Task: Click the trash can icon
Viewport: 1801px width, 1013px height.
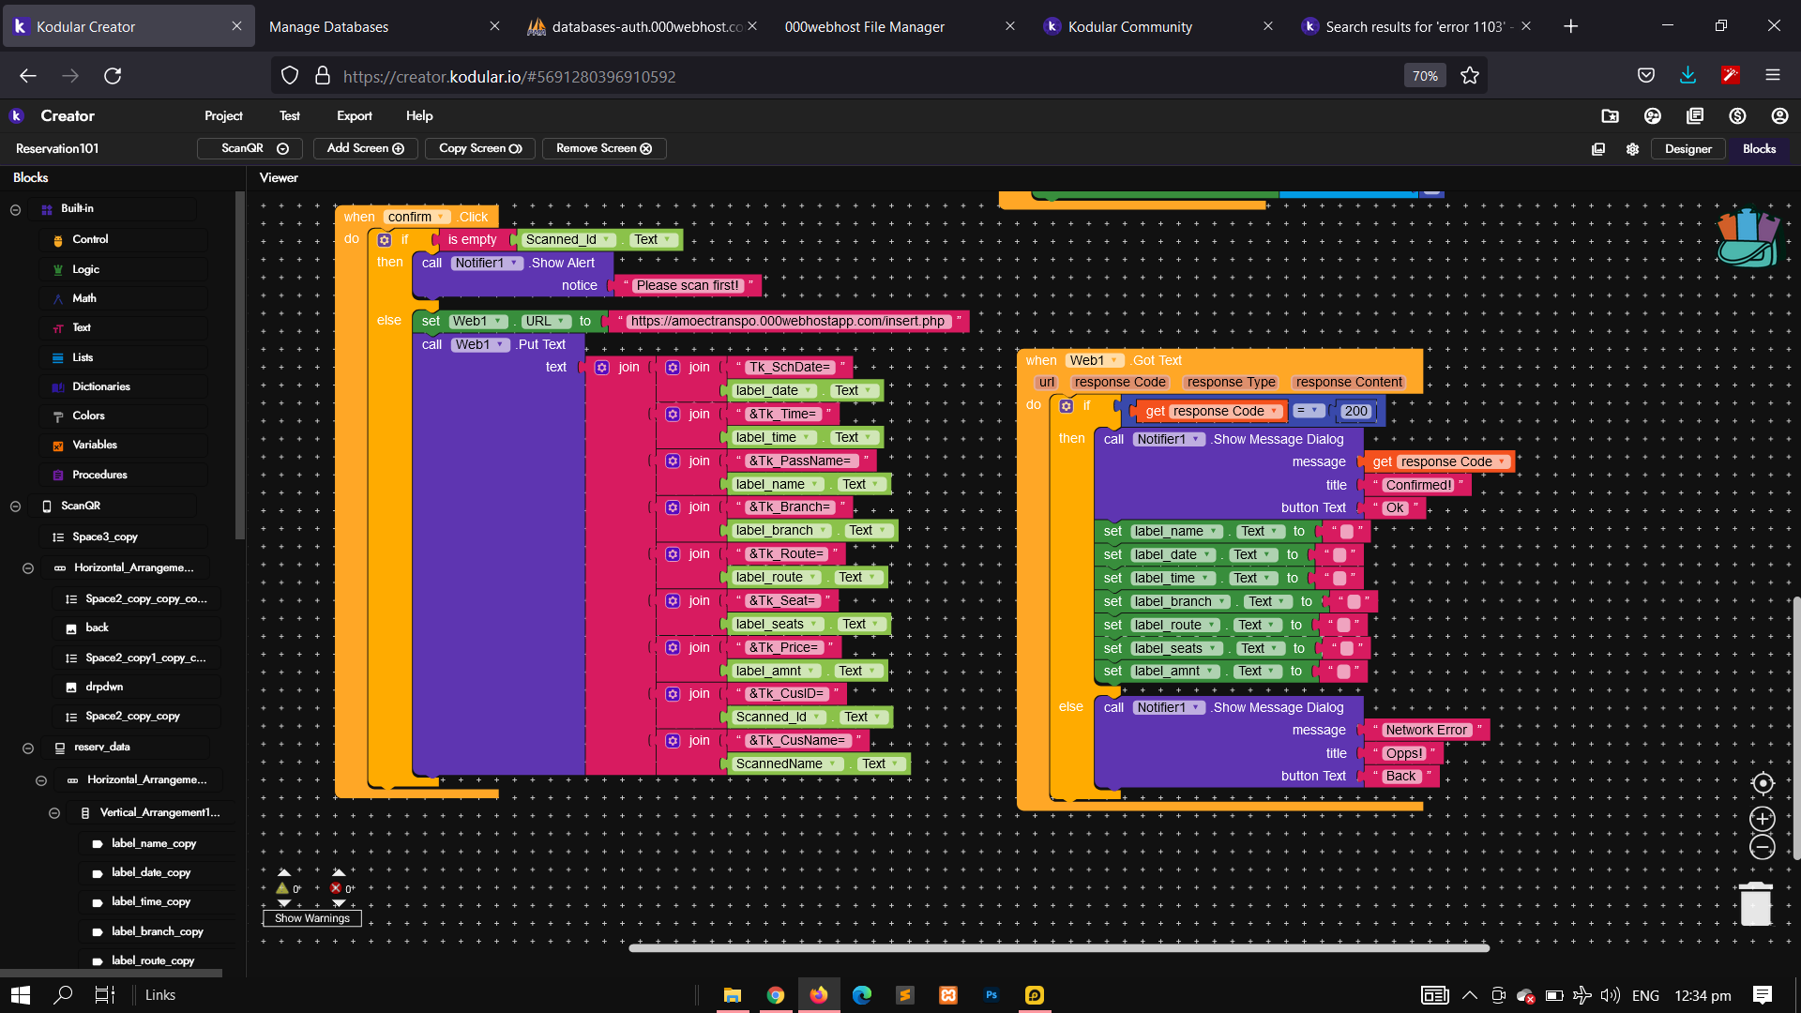Action: pyautogui.click(x=1755, y=904)
